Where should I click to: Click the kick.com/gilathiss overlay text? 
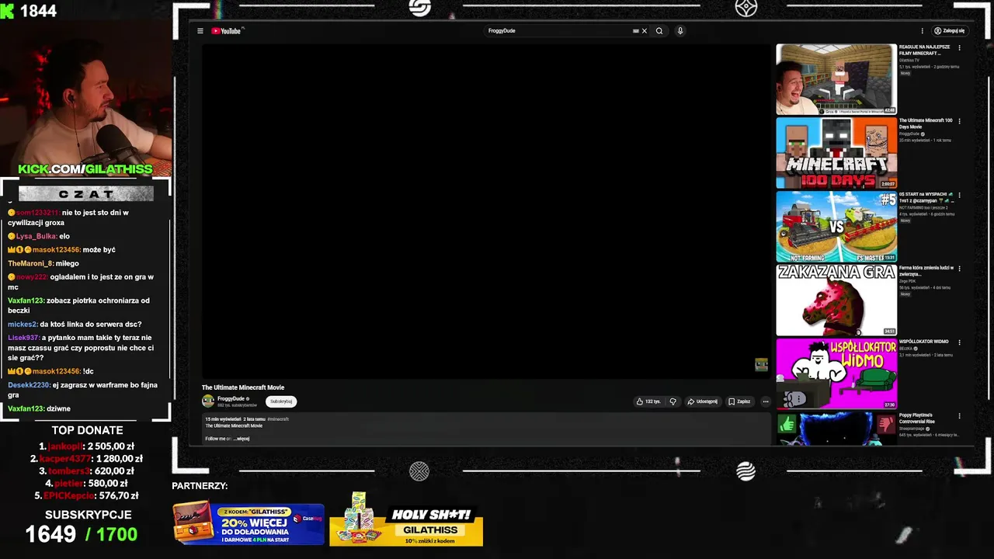tap(85, 168)
